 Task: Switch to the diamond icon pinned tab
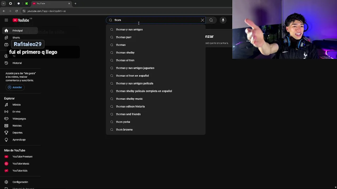coord(18,3)
